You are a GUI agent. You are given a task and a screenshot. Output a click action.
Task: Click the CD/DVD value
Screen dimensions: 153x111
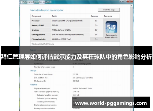tap(76, 81)
